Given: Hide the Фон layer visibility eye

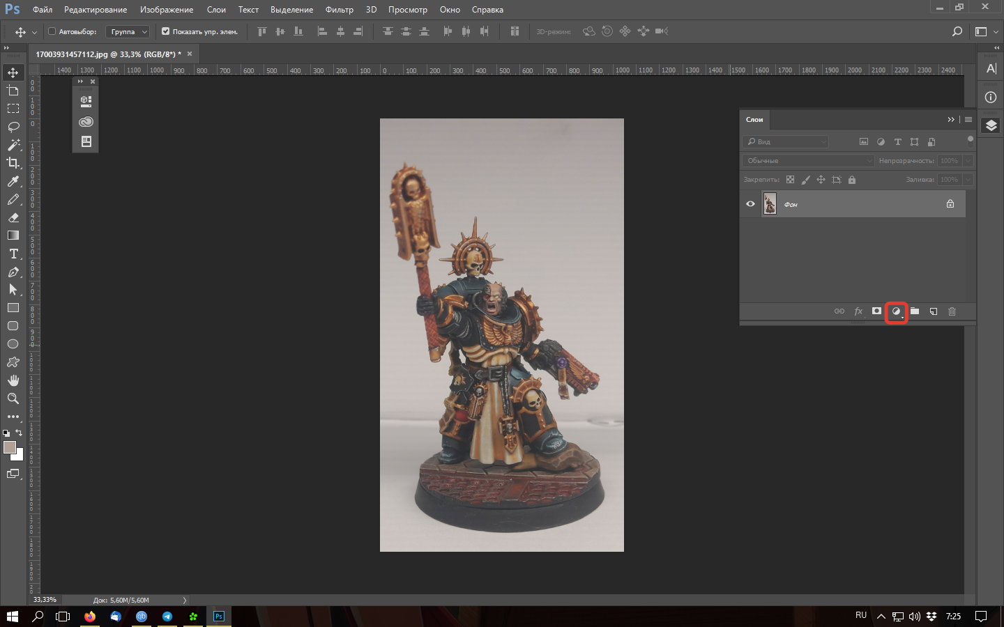Looking at the screenshot, I should (x=750, y=204).
